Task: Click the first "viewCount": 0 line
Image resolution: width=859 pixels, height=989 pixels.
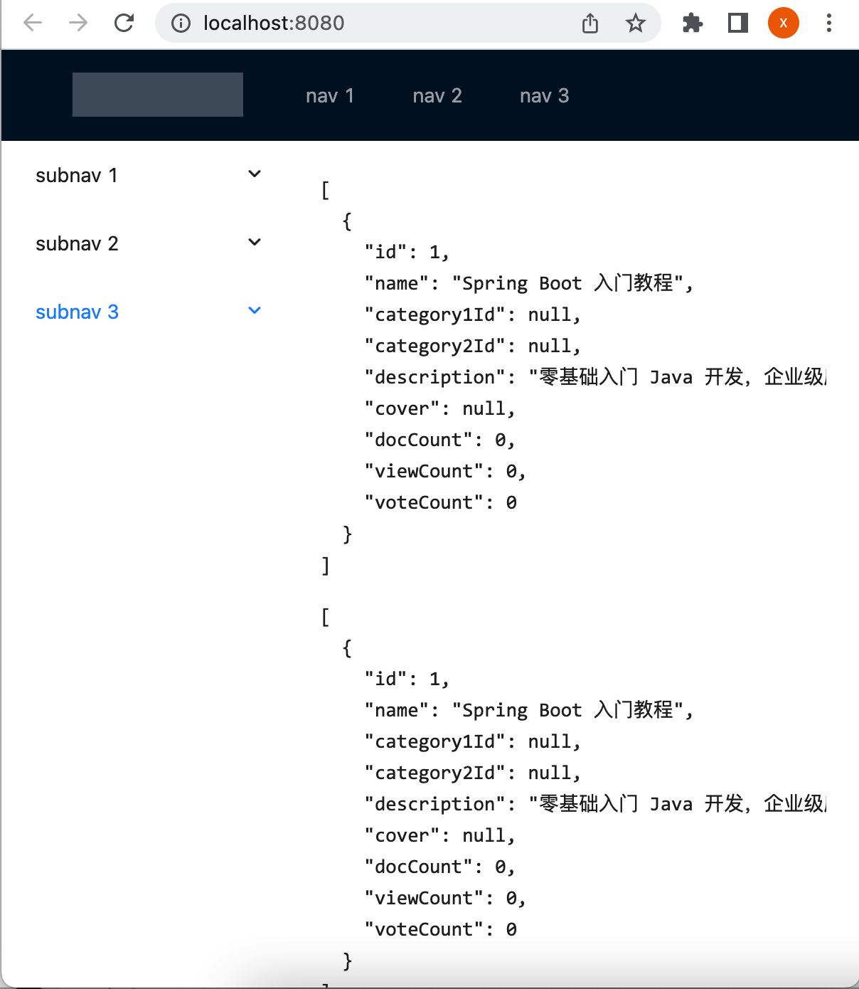Action: [x=445, y=471]
